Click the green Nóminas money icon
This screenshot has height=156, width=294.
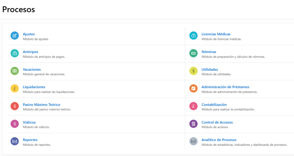tap(193, 53)
